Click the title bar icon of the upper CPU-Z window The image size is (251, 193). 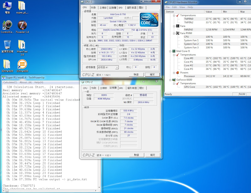[x=82, y=2]
